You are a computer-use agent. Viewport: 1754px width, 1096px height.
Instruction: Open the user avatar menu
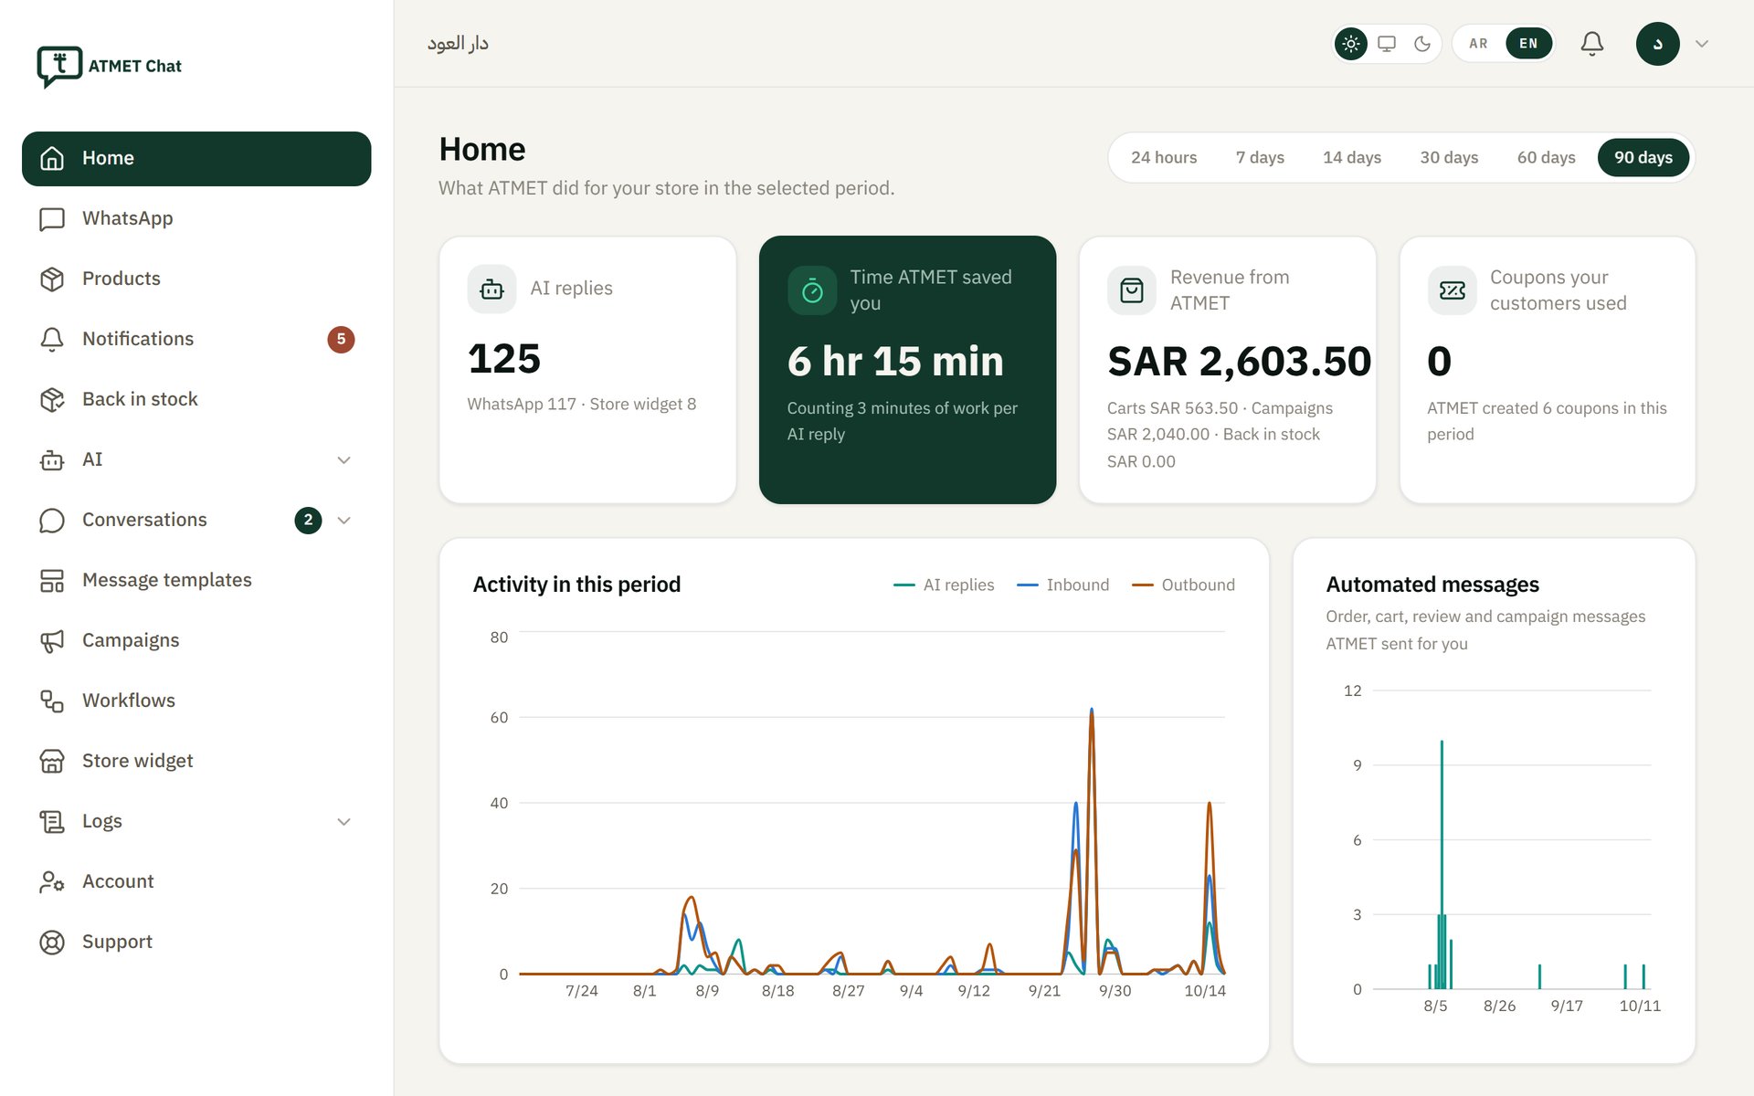pyautogui.click(x=1657, y=43)
